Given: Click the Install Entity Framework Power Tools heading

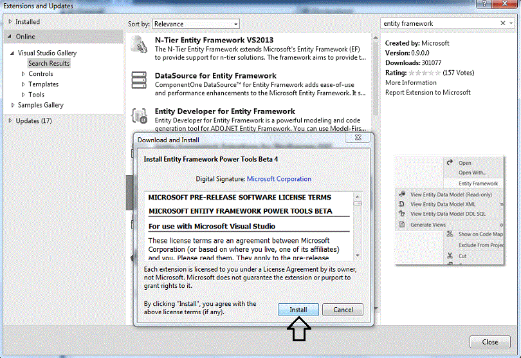Looking at the screenshot, I should (x=211, y=159).
